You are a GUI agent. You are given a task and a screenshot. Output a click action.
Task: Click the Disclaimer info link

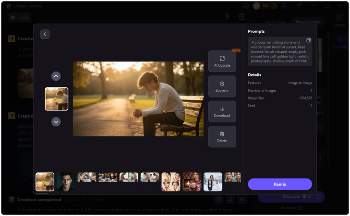coord(291,208)
